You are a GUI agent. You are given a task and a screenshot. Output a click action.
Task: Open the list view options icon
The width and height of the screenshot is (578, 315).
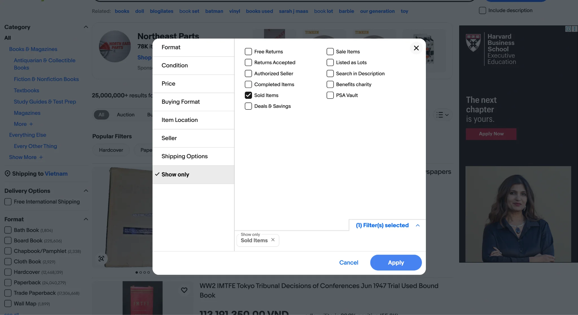point(442,115)
